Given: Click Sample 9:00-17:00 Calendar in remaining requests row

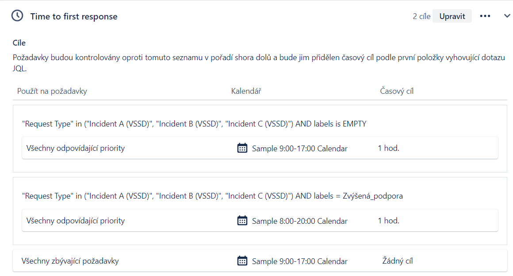Looking at the screenshot, I should pos(299,261).
